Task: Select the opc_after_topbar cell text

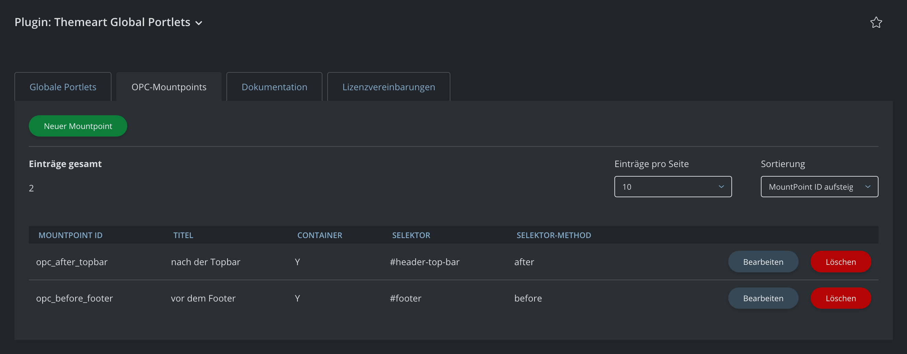Action: click(72, 262)
